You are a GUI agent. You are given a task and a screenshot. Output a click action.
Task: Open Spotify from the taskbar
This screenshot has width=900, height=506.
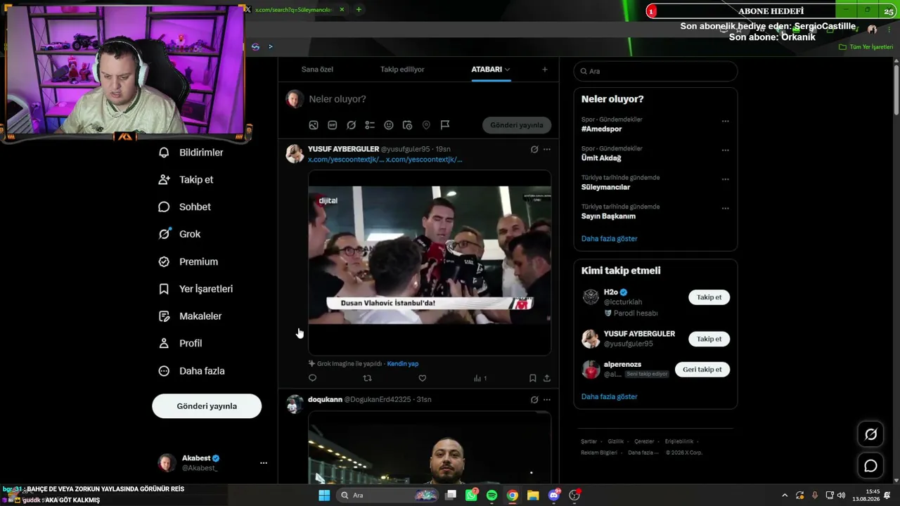click(491, 495)
